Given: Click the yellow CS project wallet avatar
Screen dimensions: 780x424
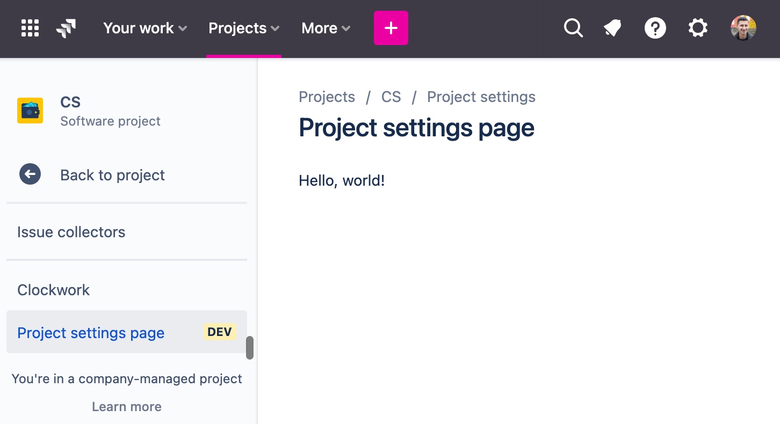Looking at the screenshot, I should (x=30, y=111).
